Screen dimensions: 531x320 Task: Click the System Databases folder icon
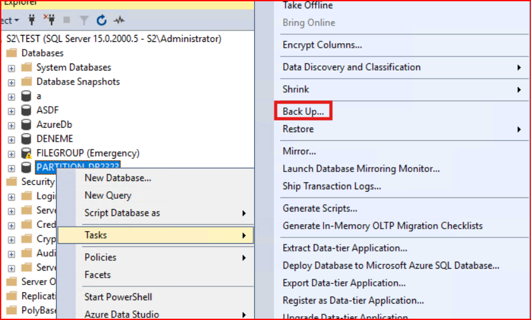tap(26, 67)
